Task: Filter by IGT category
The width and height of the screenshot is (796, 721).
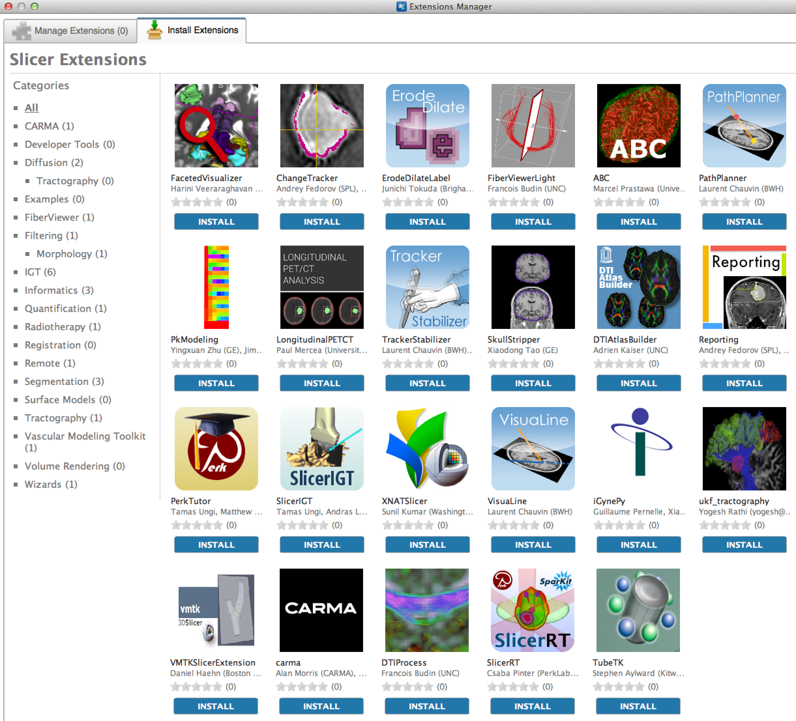Action: 40,272
